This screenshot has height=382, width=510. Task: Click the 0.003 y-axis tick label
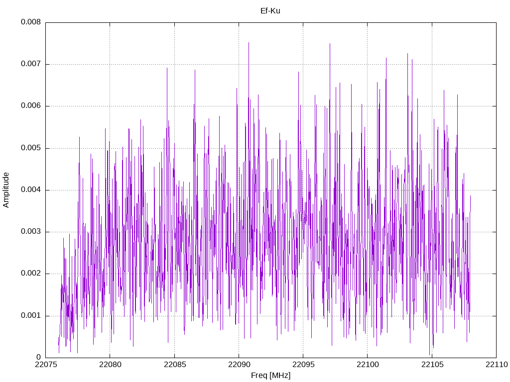[x=31, y=232]
